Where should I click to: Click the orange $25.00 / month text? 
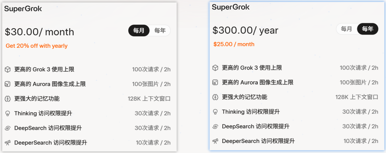point(234,44)
